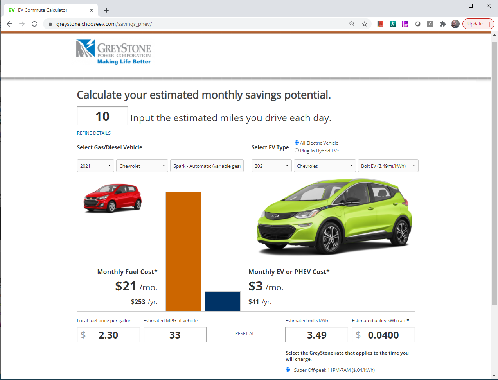Open the zoom magnifier icon in address bar
This screenshot has height=380, width=498.
[x=352, y=24]
